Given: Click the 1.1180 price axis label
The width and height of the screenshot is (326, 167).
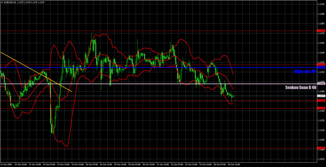Looking at the screenshot, I should tap(321, 91).
